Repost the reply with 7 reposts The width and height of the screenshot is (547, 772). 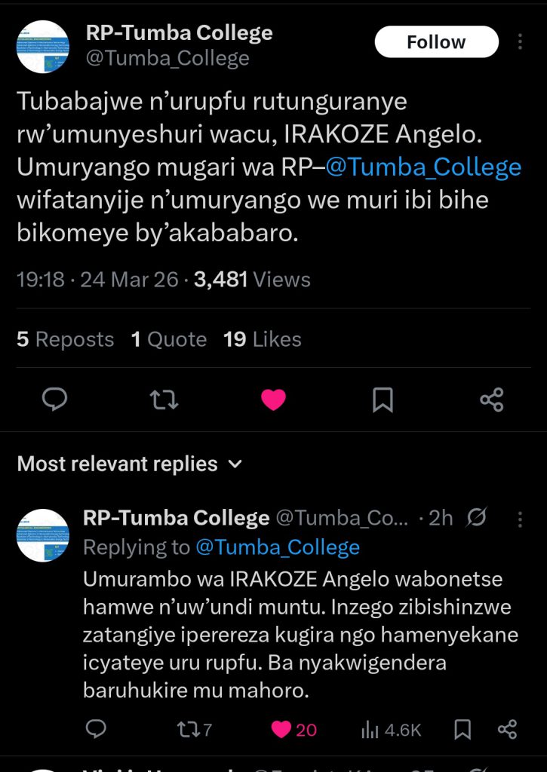[x=192, y=729]
